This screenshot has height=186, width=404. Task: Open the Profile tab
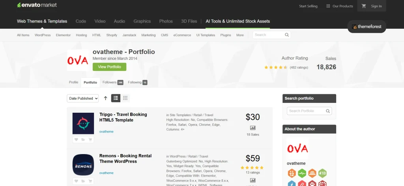pyautogui.click(x=73, y=82)
